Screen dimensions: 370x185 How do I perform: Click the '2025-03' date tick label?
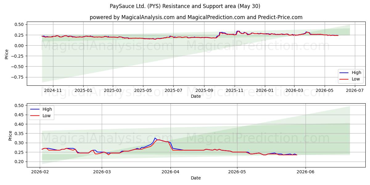(x=113, y=90)
